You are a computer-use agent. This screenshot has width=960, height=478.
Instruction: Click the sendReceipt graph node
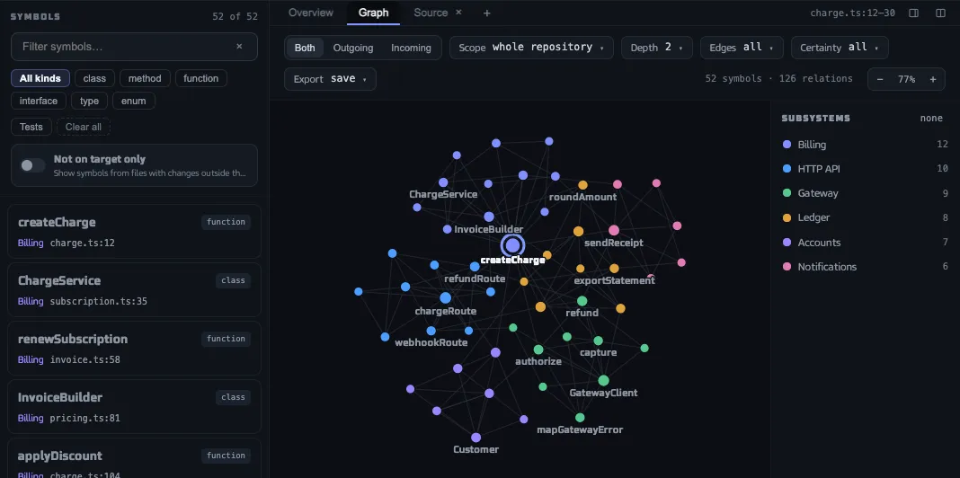(x=613, y=230)
